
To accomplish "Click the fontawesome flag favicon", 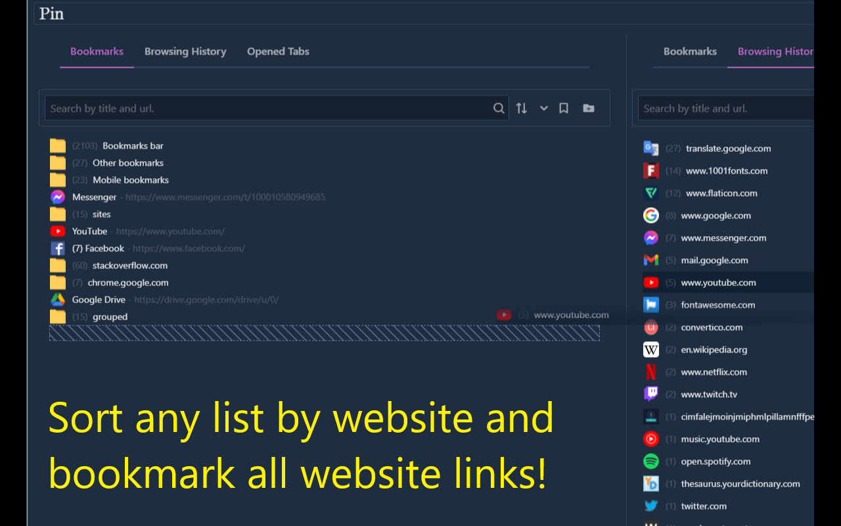I will click(x=651, y=305).
